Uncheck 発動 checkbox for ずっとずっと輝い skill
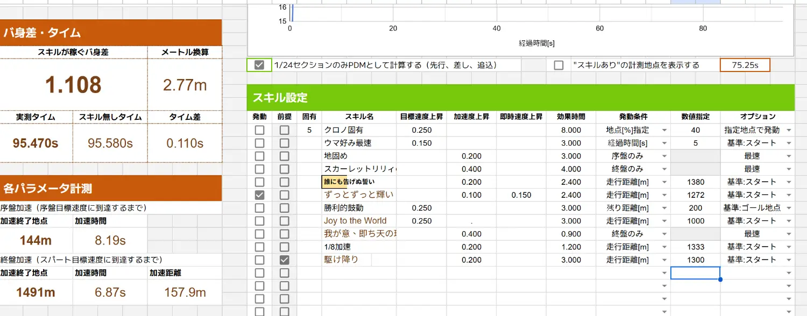 click(x=259, y=195)
